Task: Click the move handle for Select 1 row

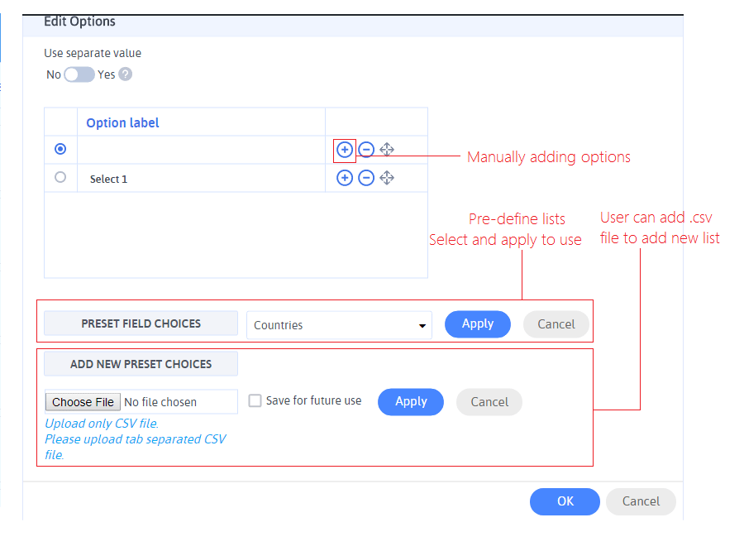Action: tap(387, 178)
